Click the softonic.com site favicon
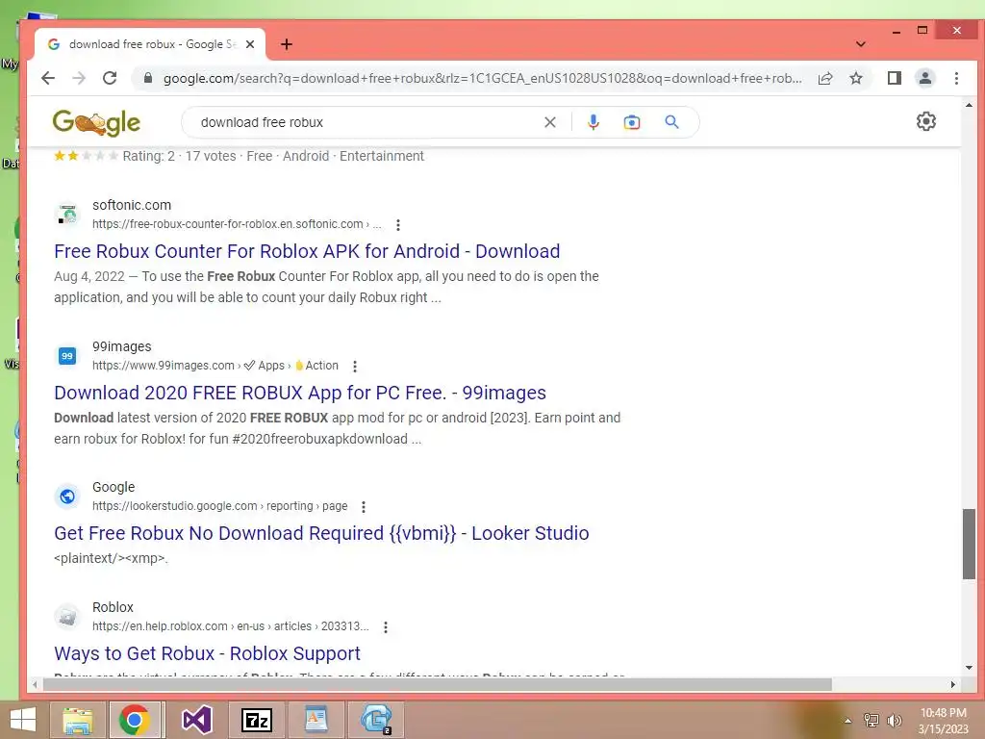The height and width of the screenshot is (739, 985). coord(67,215)
